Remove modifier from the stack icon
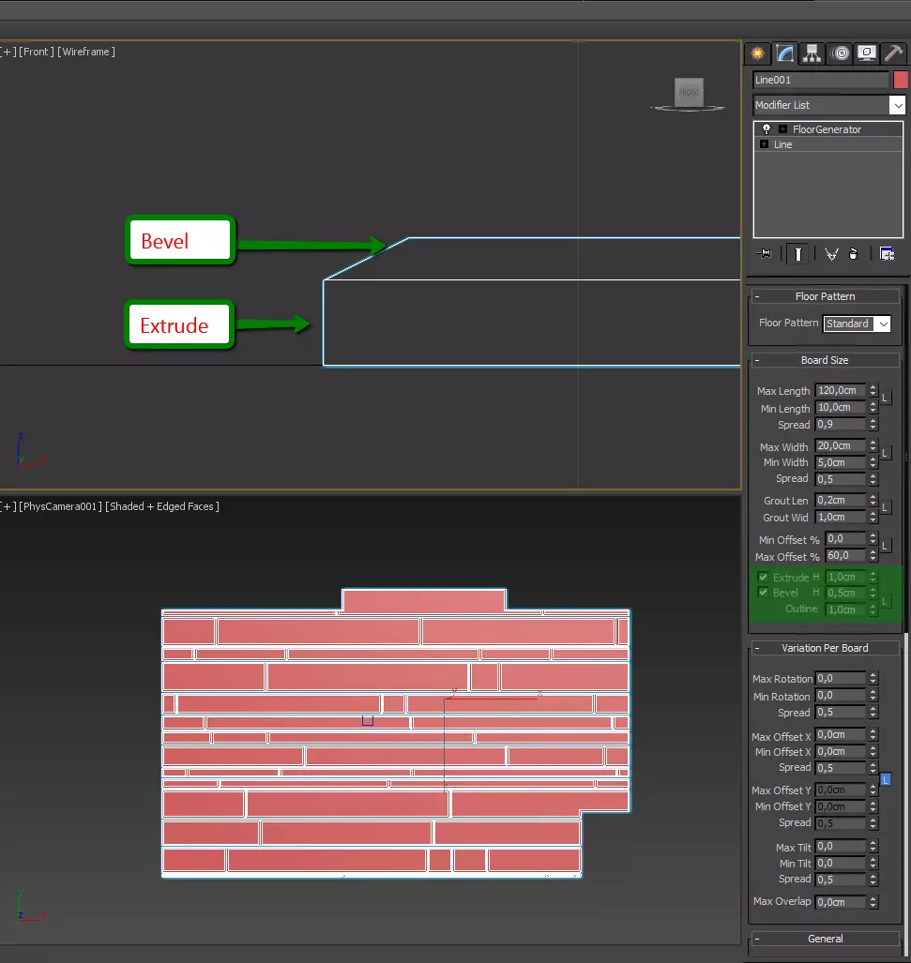 [x=853, y=254]
